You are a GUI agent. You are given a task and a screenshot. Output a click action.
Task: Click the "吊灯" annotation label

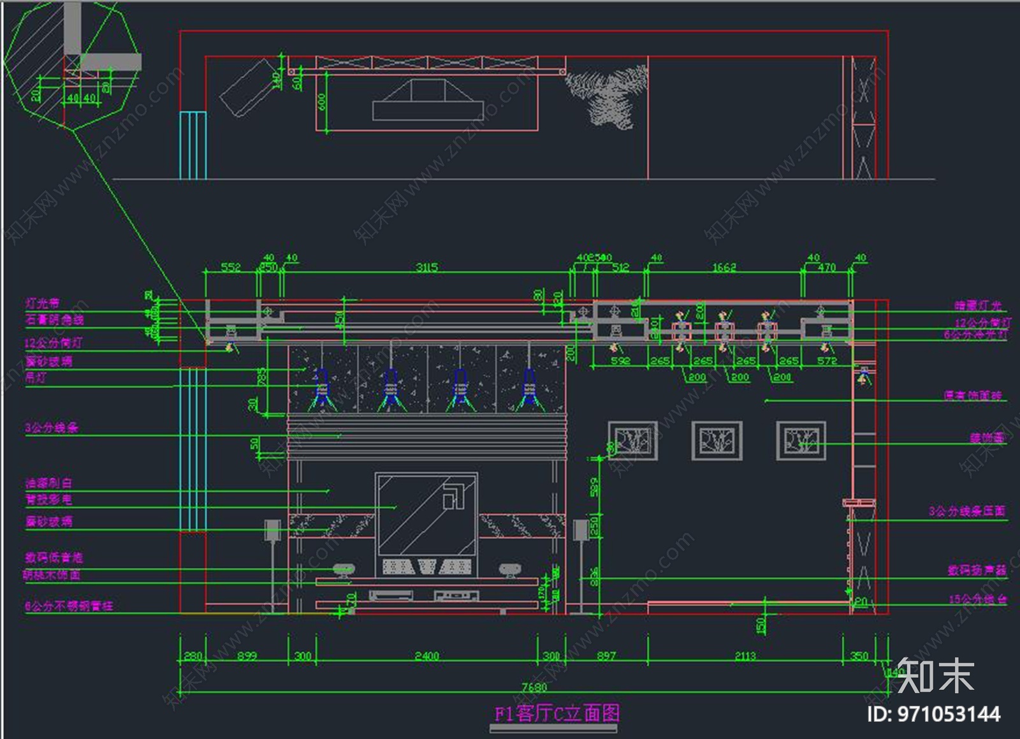click(x=36, y=377)
